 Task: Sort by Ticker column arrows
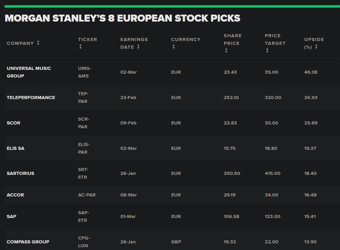pos(80,47)
